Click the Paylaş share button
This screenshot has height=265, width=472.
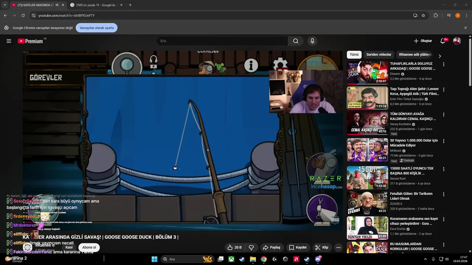(271, 247)
